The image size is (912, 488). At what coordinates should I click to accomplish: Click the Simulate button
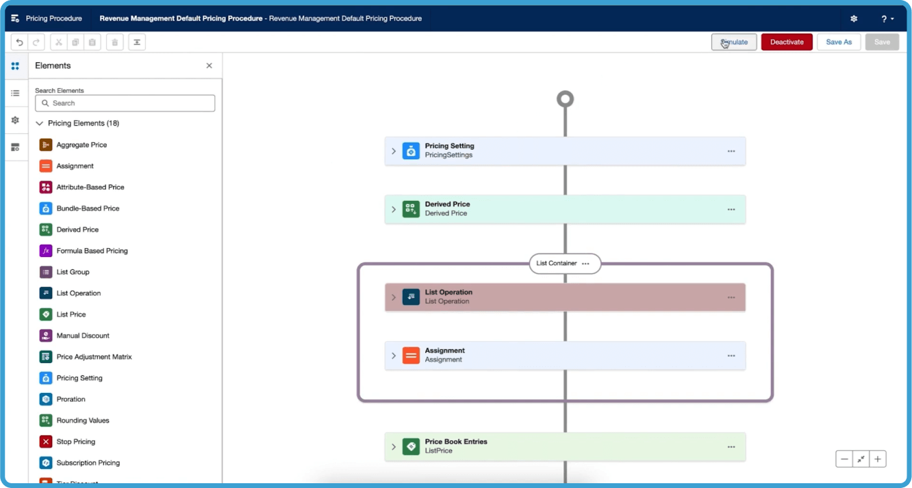point(733,42)
